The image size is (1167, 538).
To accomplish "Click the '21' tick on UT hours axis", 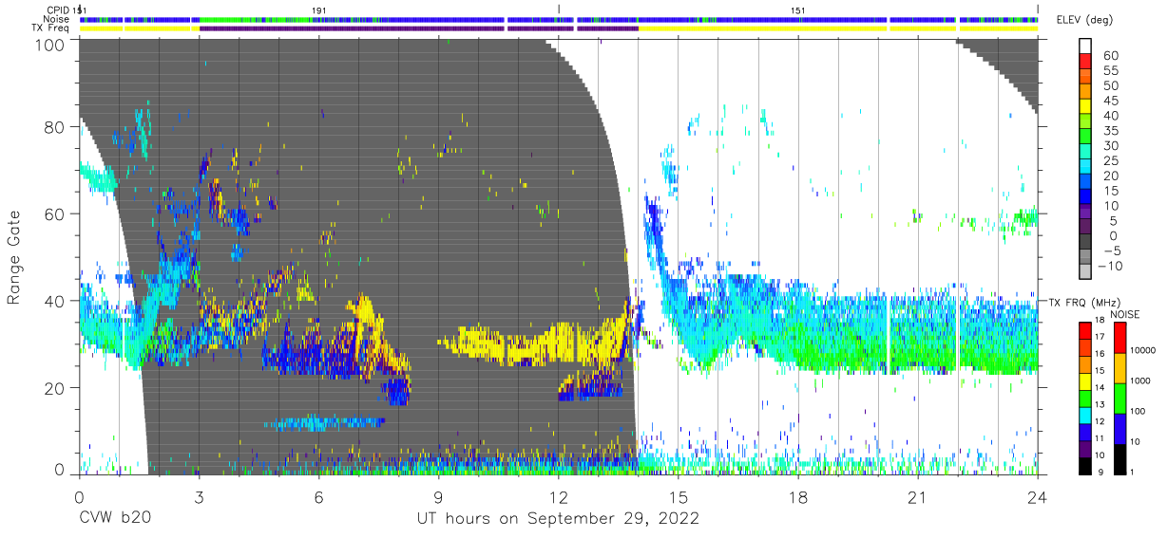I will (917, 496).
